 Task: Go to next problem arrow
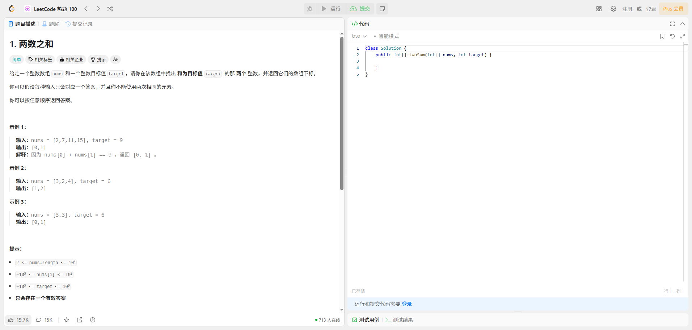(98, 9)
